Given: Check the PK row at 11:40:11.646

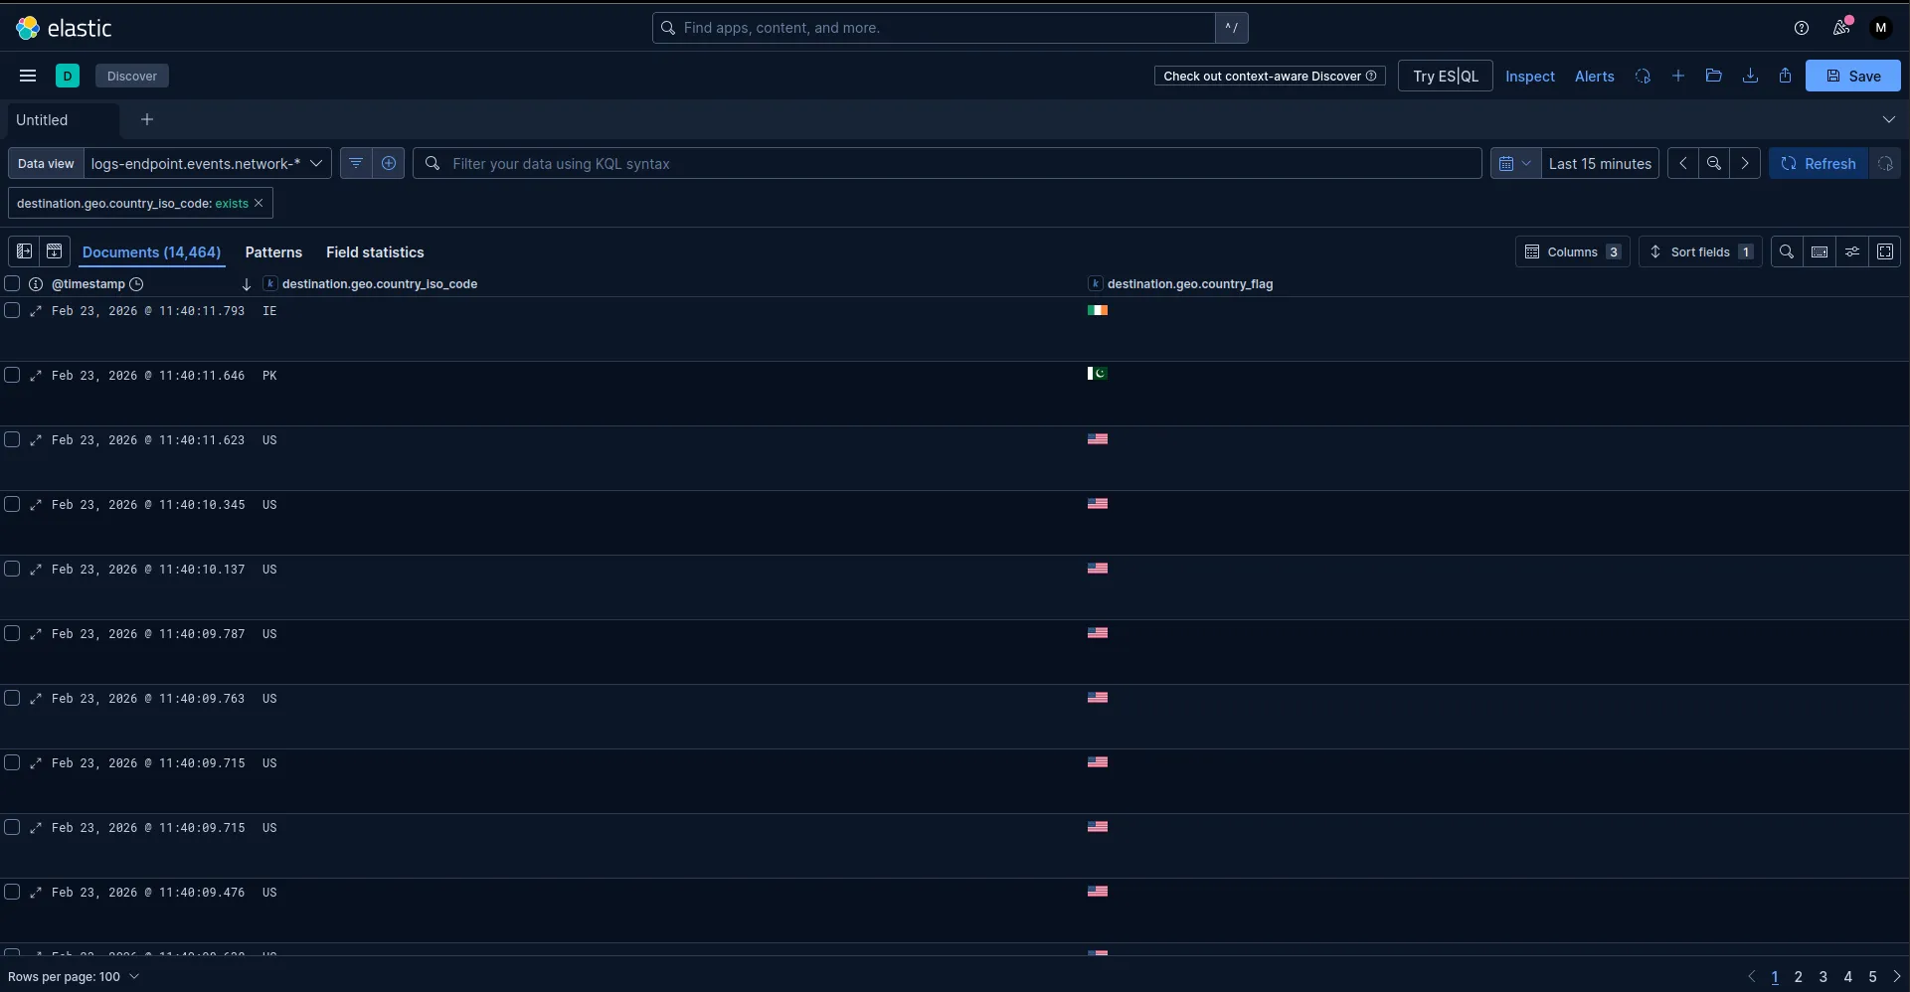Looking at the screenshot, I should (12, 375).
